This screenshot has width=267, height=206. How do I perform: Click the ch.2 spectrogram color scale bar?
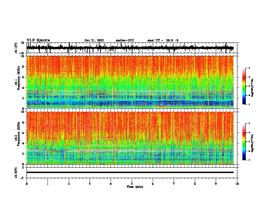[x=244, y=142]
